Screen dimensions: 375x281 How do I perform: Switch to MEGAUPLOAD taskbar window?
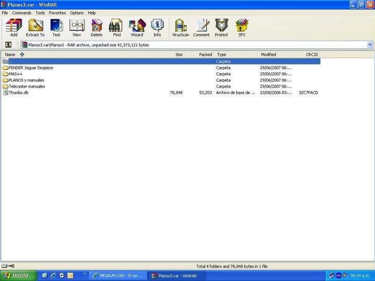click(x=119, y=275)
